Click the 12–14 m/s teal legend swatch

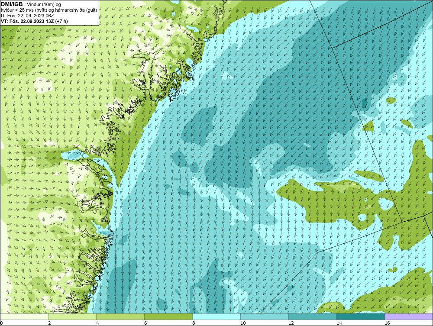pyautogui.click(x=313, y=316)
